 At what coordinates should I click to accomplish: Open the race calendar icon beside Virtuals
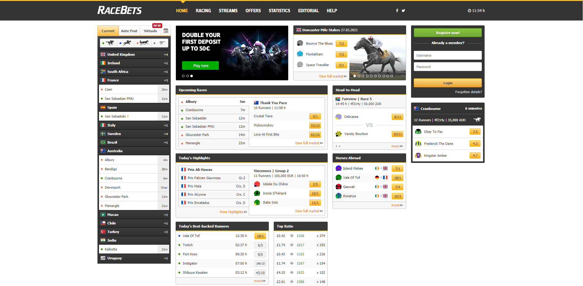coord(166,31)
